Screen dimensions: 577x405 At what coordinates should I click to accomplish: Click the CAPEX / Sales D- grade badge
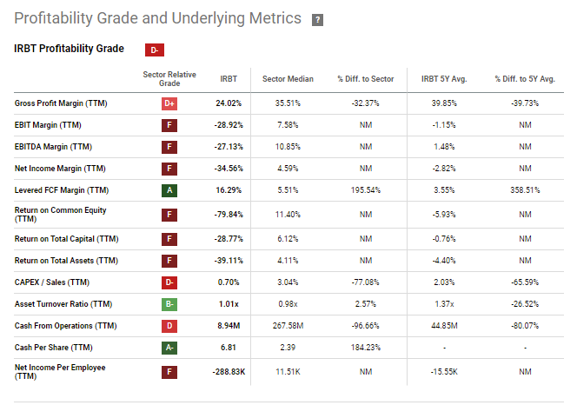(169, 282)
